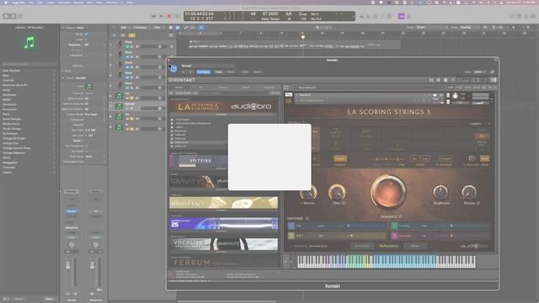Click the Logic Pro cycle button
Screen dimensions: 539x303
point(178,16)
